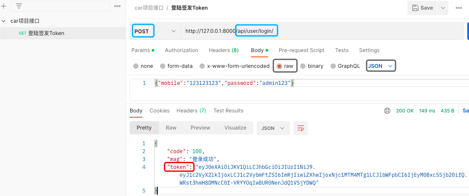Open the Pre-request Script tab
Viewport: 469px width, 196px height.
pyautogui.click(x=302, y=50)
